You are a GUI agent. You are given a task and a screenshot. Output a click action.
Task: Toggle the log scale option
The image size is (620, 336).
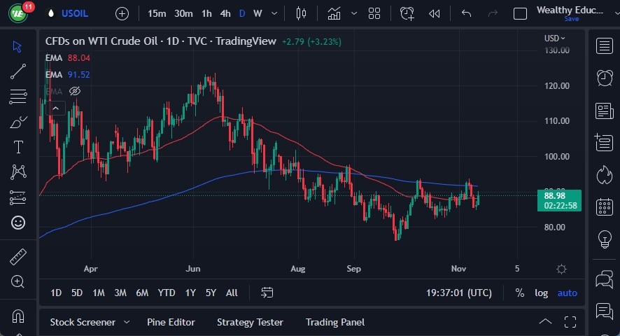point(542,293)
